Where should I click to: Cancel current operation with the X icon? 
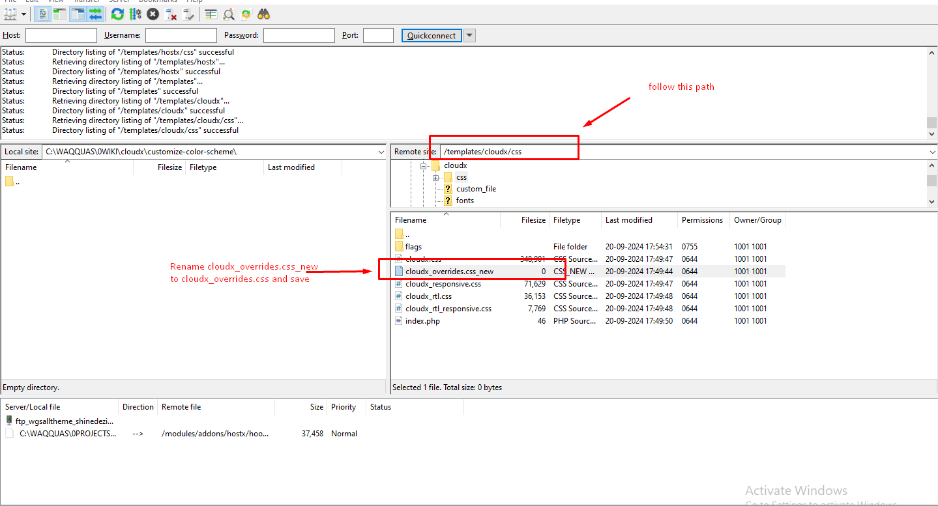click(x=153, y=14)
